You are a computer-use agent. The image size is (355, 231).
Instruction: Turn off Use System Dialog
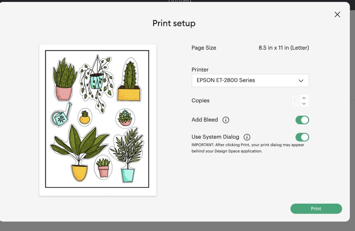(x=302, y=137)
